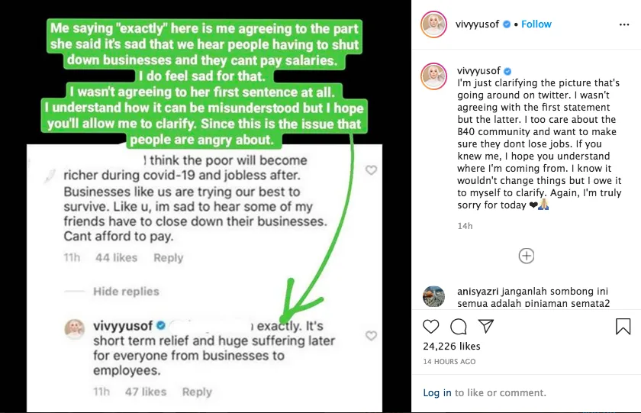Open the vivyyusof avatar beside the caption

[433, 76]
